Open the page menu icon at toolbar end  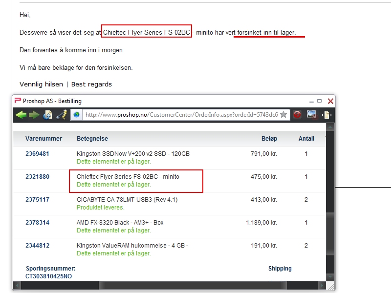[326, 115]
